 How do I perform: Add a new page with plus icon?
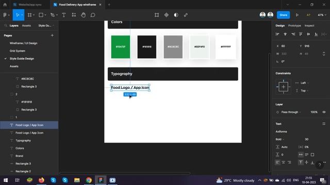pyautogui.click(x=52, y=35)
